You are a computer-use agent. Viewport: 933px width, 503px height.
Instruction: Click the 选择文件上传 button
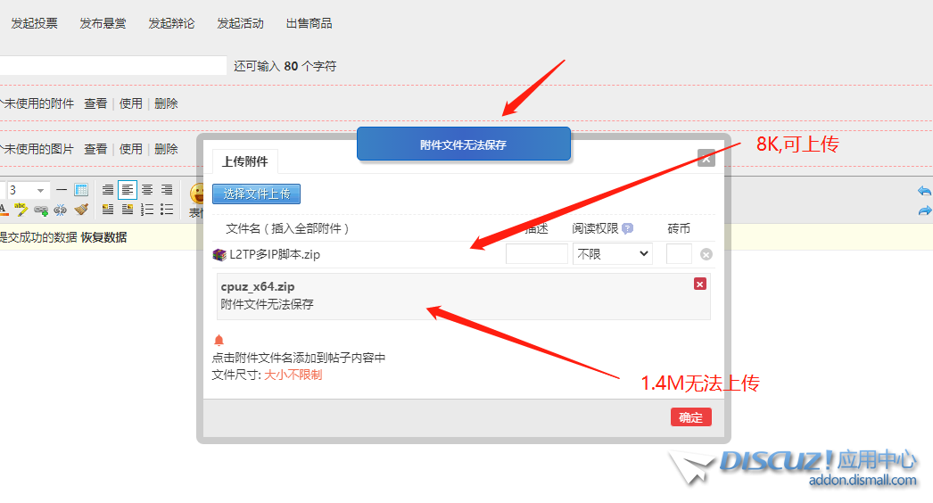click(257, 194)
